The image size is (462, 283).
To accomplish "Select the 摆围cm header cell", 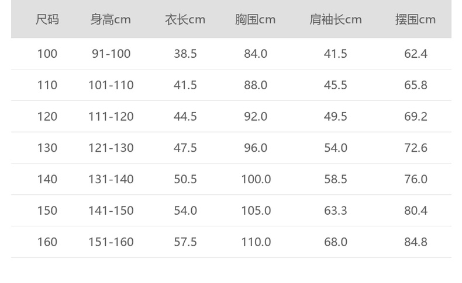I will 415,20.
